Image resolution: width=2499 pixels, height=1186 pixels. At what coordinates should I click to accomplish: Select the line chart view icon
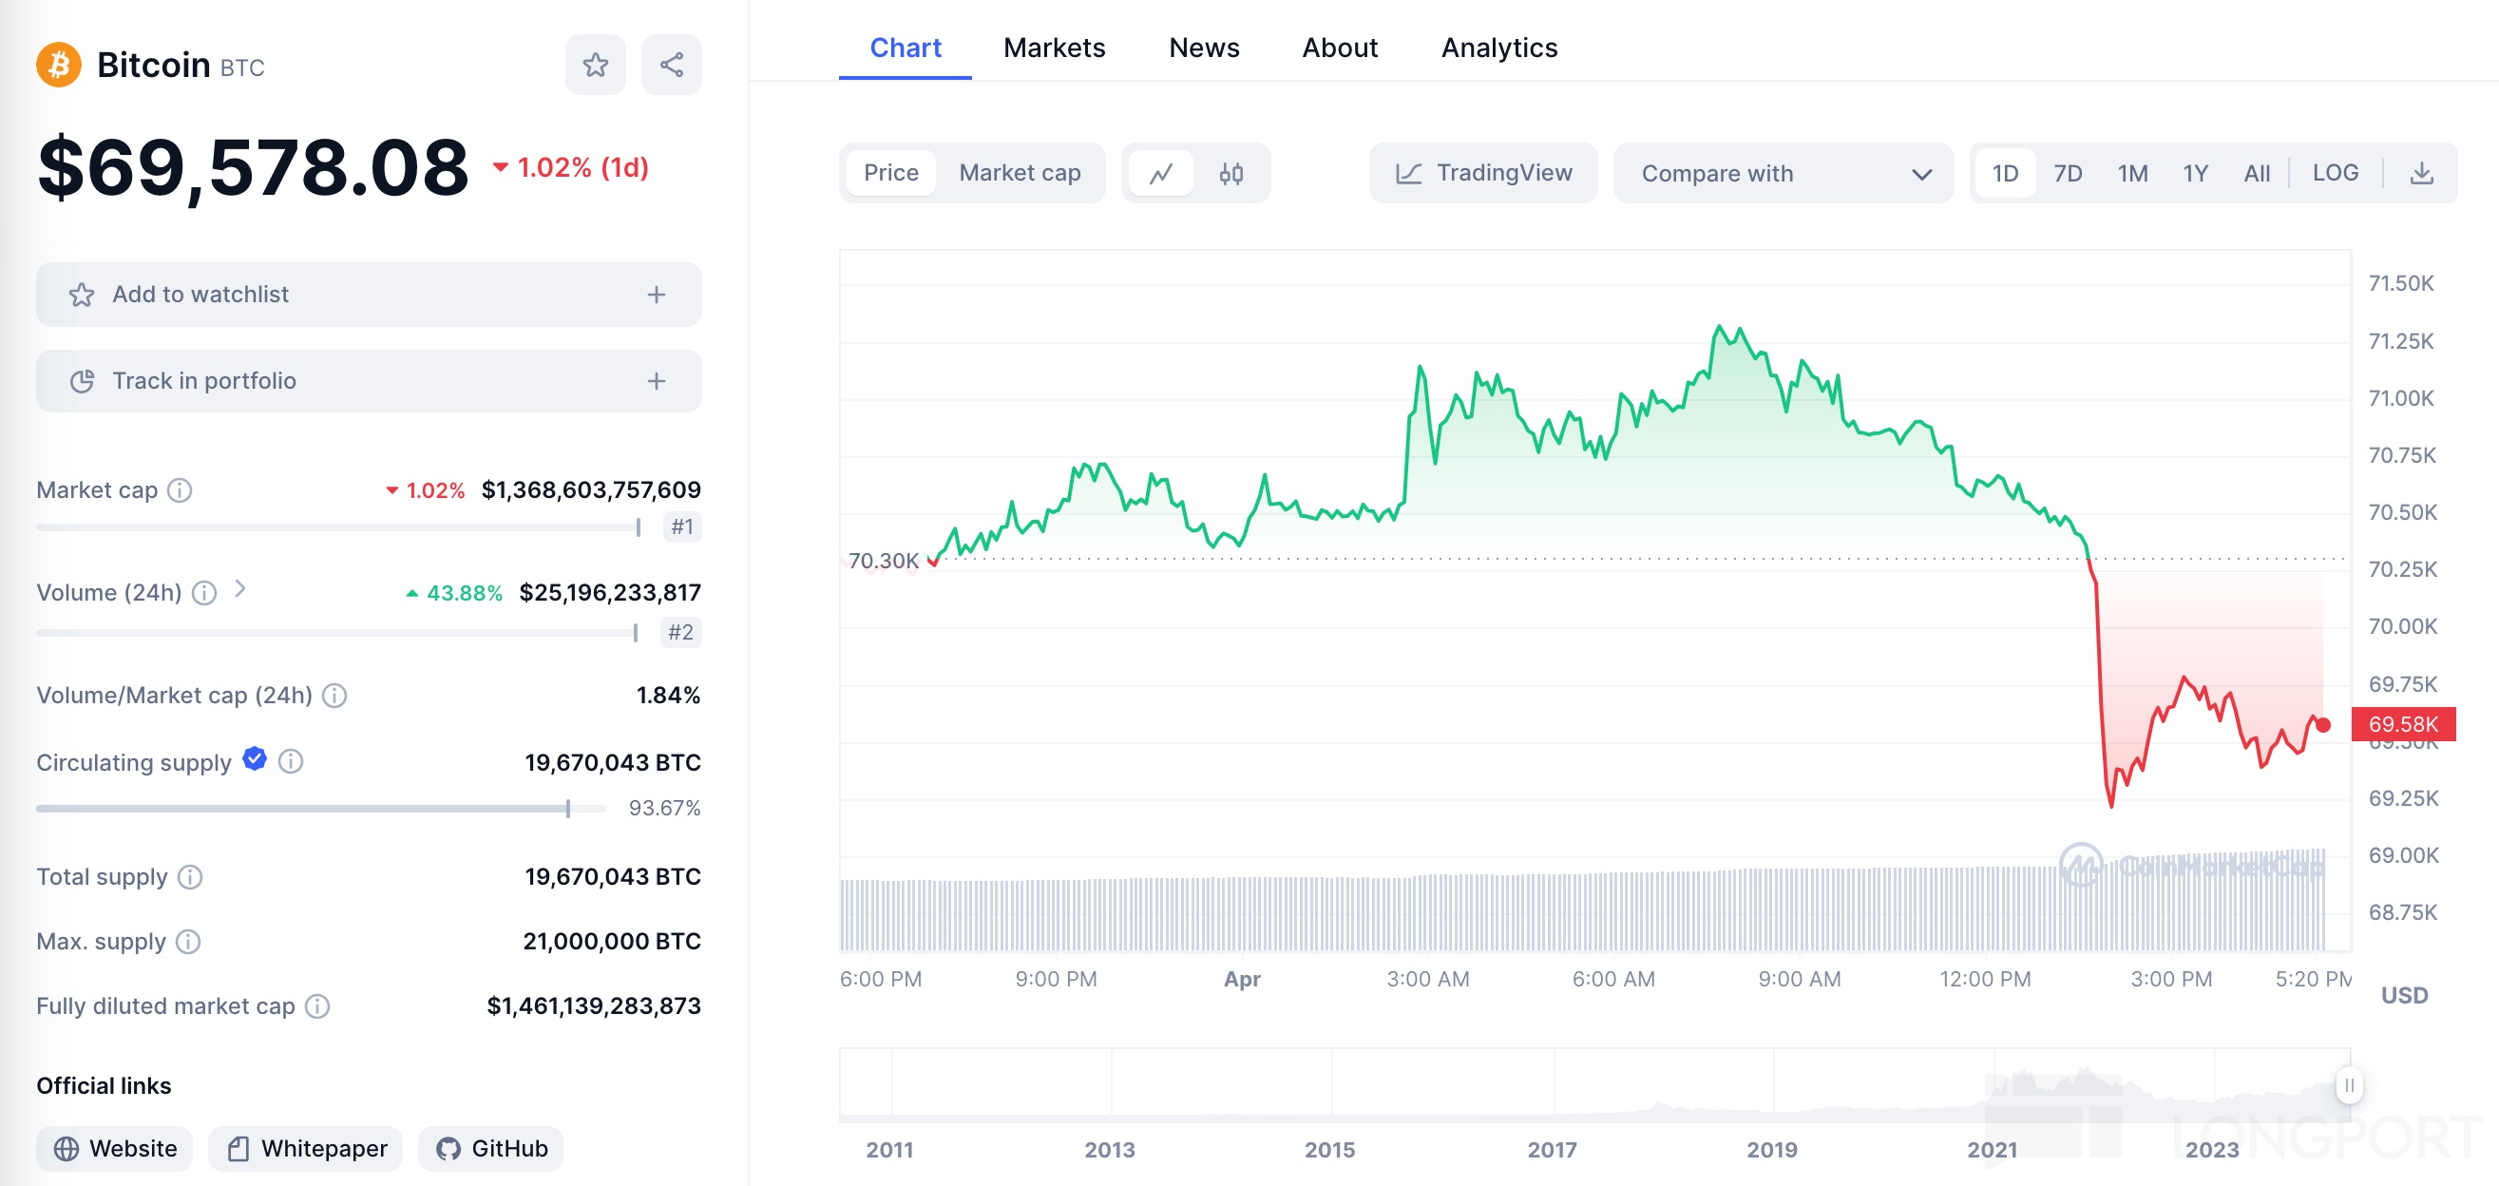1161,173
